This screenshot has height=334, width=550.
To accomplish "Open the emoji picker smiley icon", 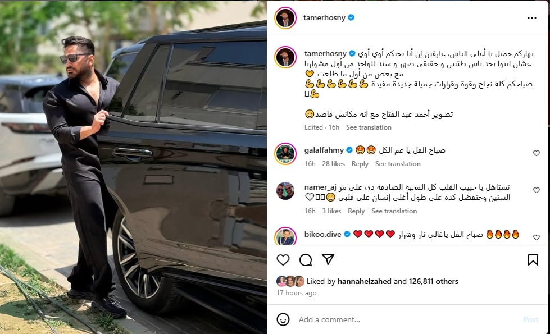I will click(x=283, y=319).
